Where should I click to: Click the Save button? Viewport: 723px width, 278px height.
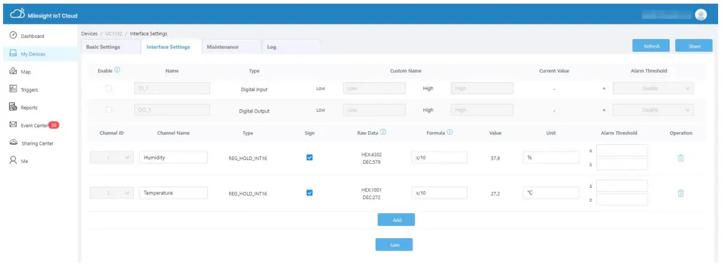(394, 244)
